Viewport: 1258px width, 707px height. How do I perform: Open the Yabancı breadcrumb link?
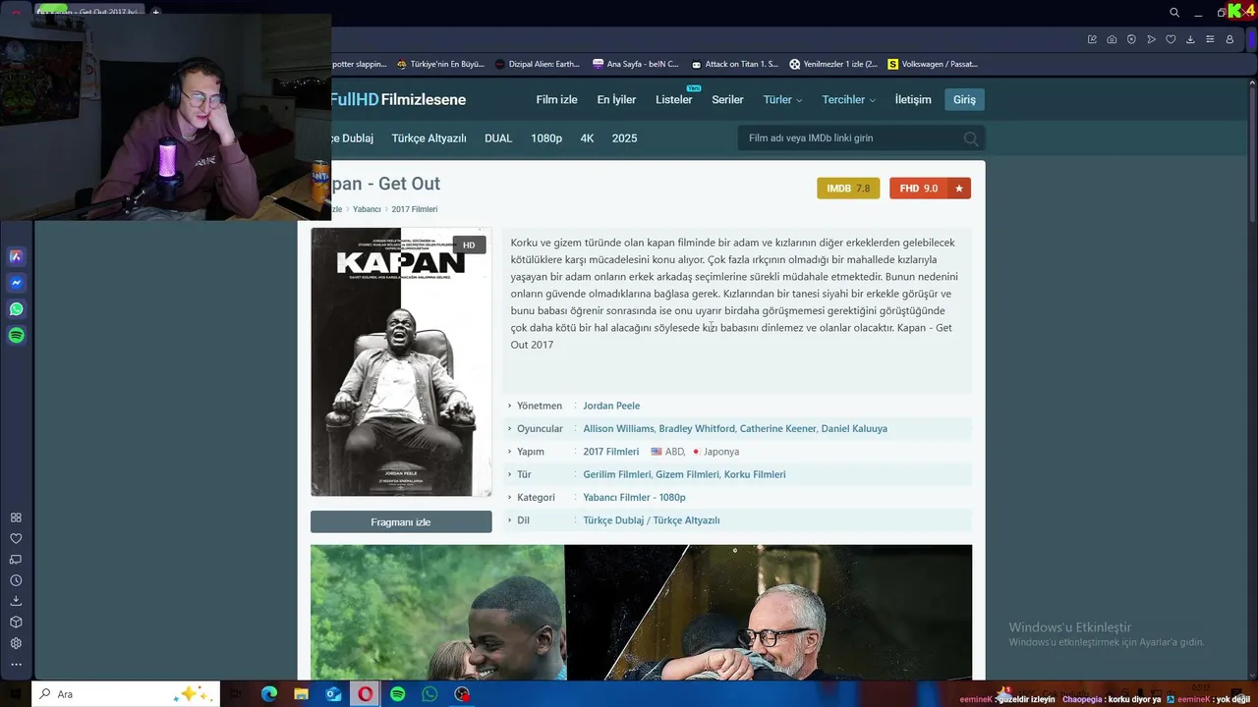[367, 209]
